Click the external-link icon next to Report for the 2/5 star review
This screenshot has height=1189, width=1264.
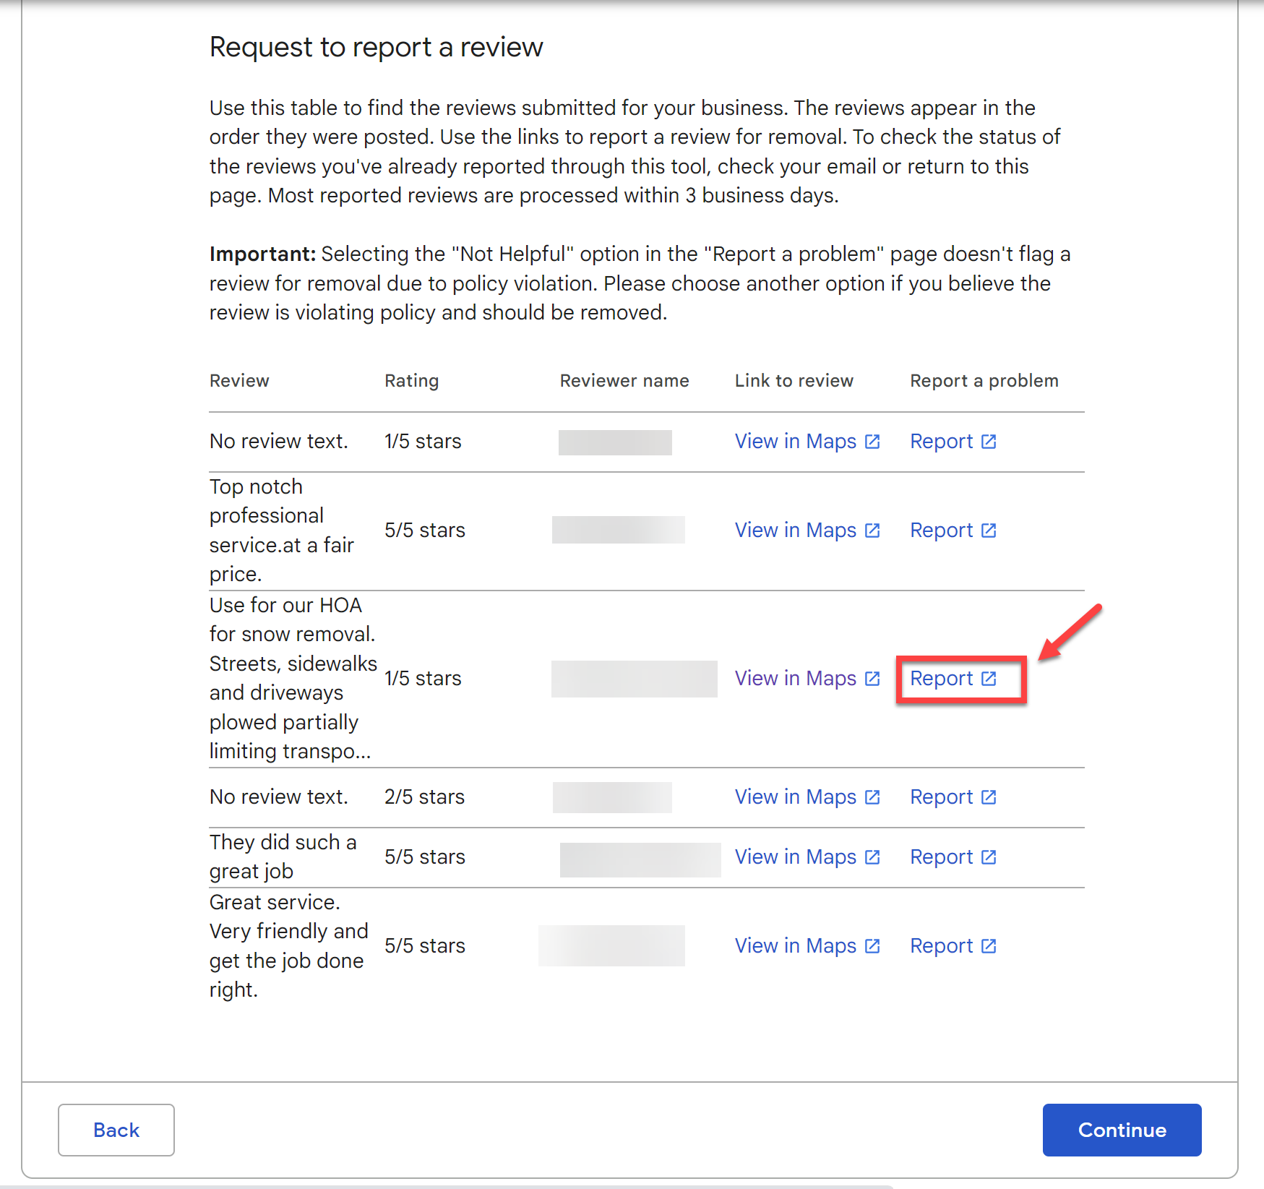pyautogui.click(x=989, y=797)
